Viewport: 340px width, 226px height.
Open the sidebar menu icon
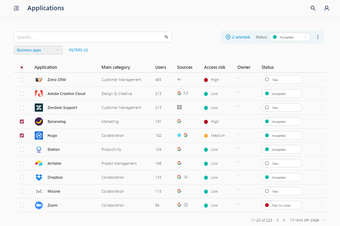pos(16,8)
